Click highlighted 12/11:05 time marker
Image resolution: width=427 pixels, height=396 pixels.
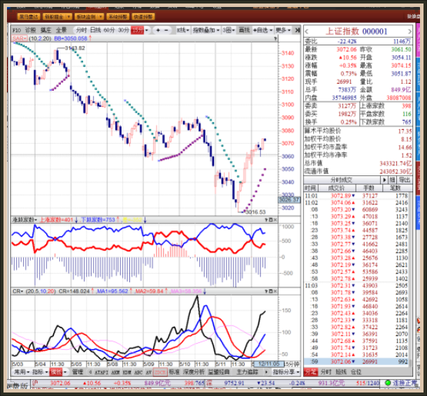point(268,364)
